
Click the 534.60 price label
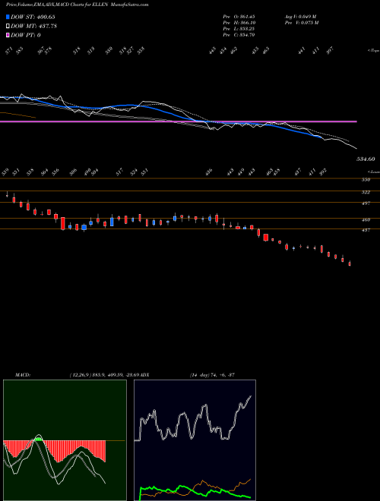point(366,159)
